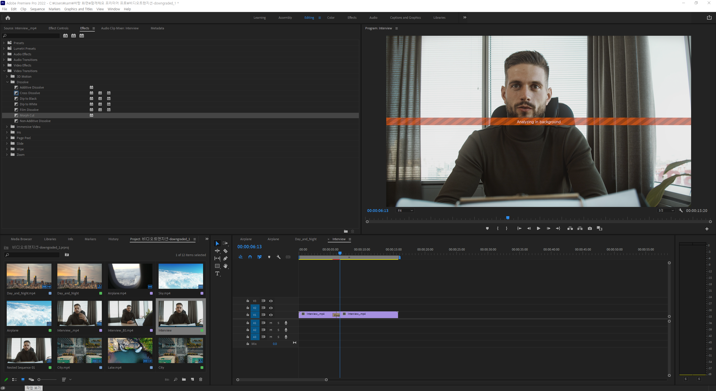Mute audio track A1

tap(271, 323)
